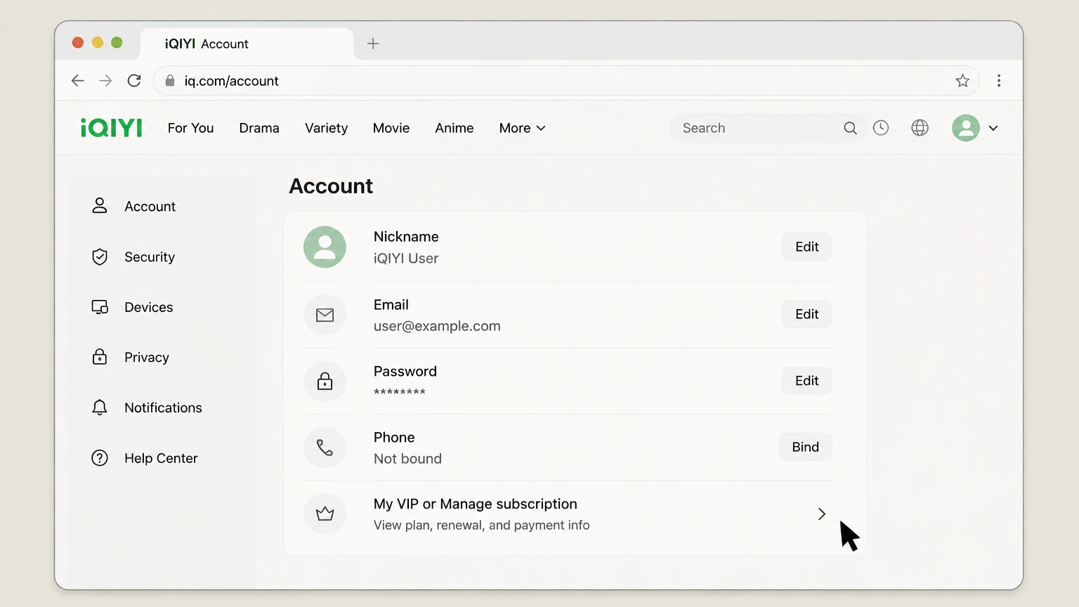Click the VIP crown icon

click(x=325, y=514)
